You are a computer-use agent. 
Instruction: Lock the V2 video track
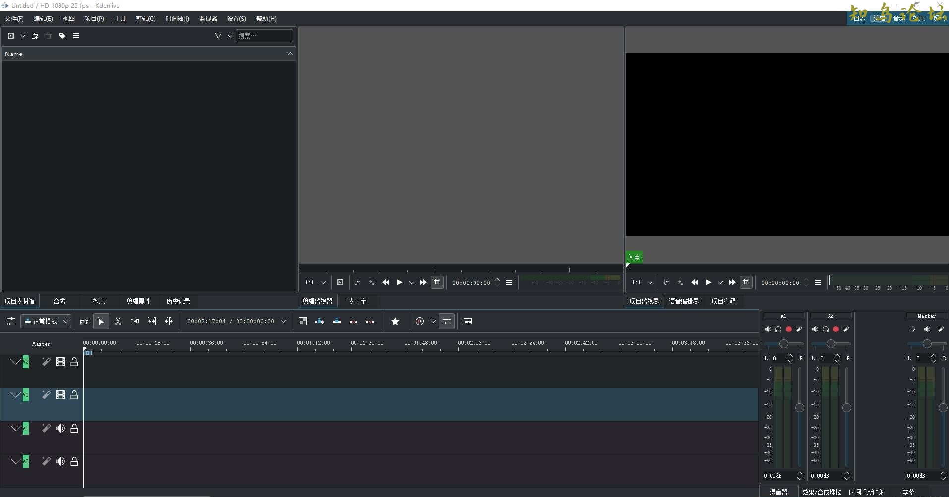pyautogui.click(x=74, y=362)
